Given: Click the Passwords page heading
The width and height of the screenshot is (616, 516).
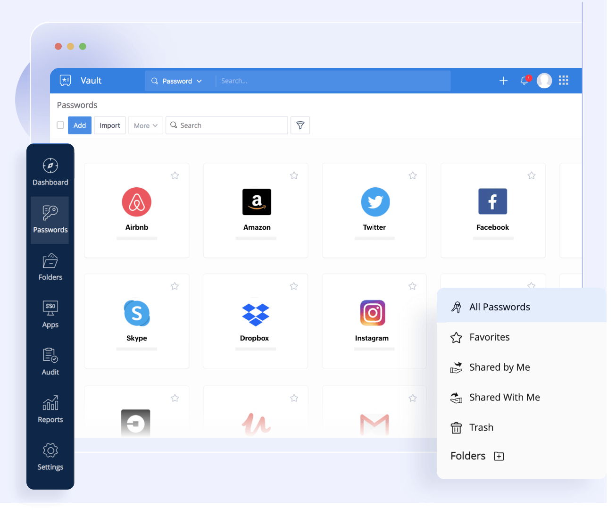Looking at the screenshot, I should coord(77,105).
